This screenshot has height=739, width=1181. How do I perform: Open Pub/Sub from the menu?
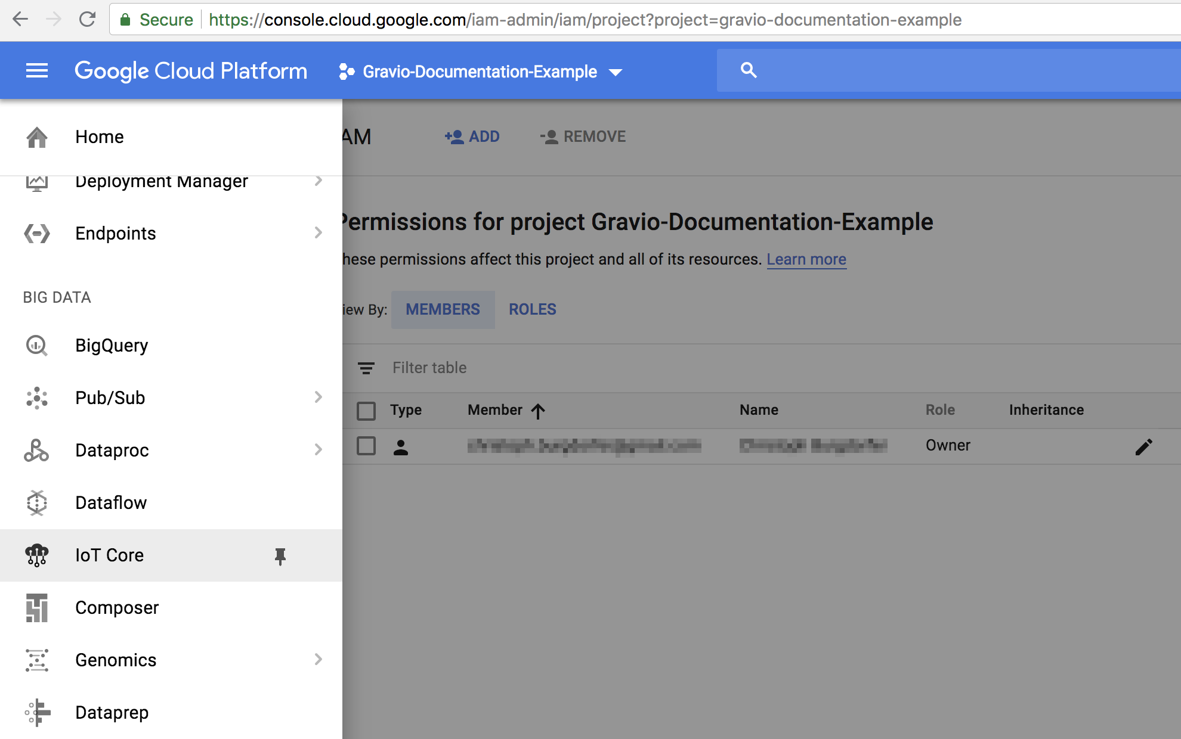click(x=171, y=398)
